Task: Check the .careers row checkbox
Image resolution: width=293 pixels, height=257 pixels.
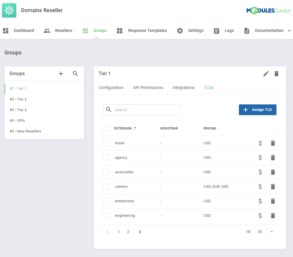Action: 106,187
